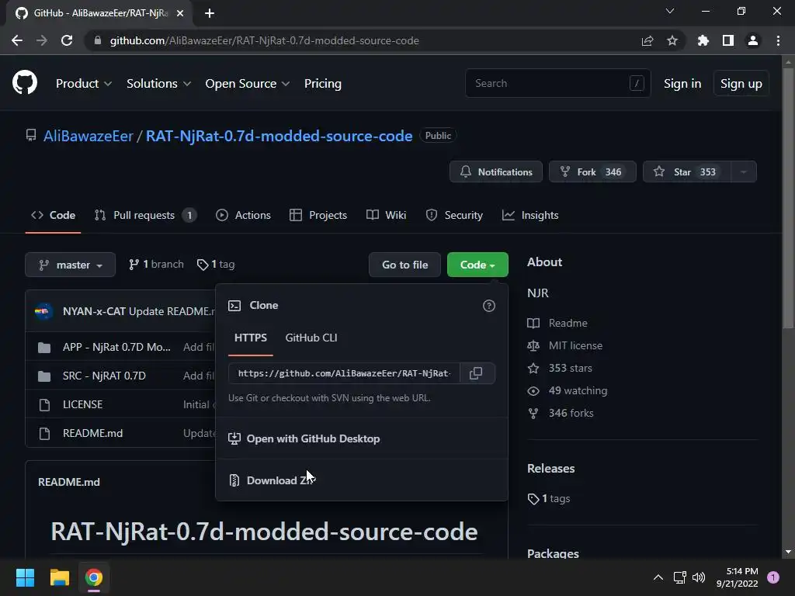Viewport: 795px width, 596px height.
Task: Open the APP - NjRat 0.7D folder
Action: [x=116, y=347]
